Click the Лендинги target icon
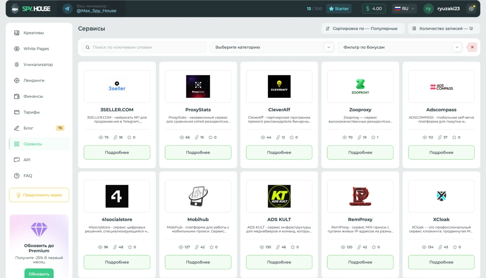 [17, 81]
